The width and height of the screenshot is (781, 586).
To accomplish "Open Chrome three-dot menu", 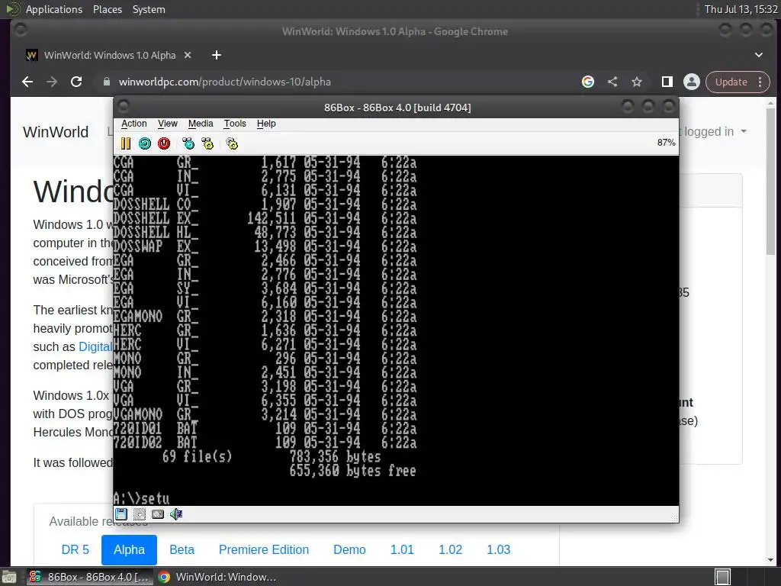I will point(760,82).
